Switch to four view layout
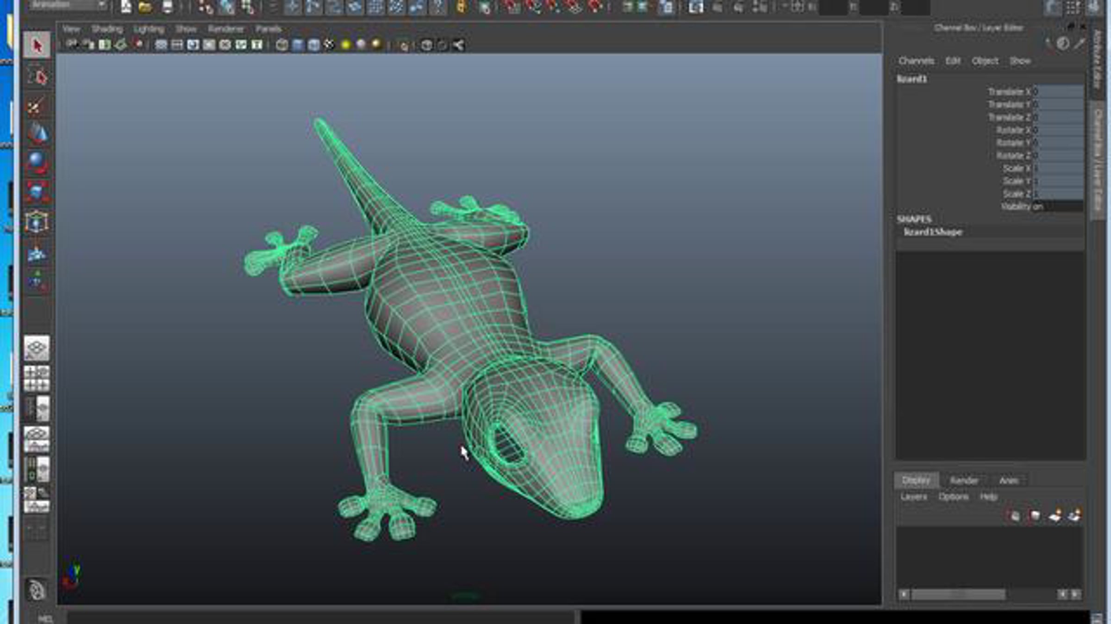Screen dimensions: 1111x624 pos(37,378)
